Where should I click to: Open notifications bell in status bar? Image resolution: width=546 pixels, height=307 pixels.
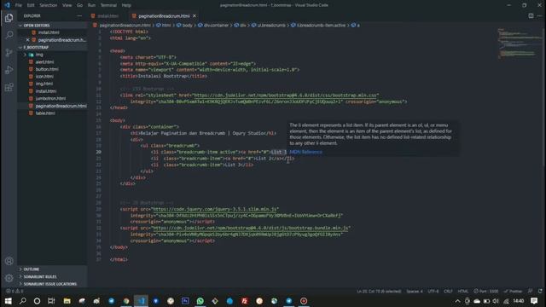tap(540, 291)
